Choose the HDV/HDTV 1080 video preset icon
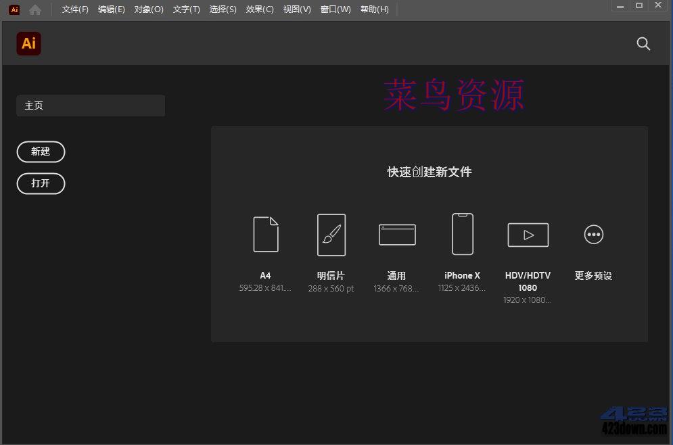The height and width of the screenshot is (445, 673). point(528,235)
